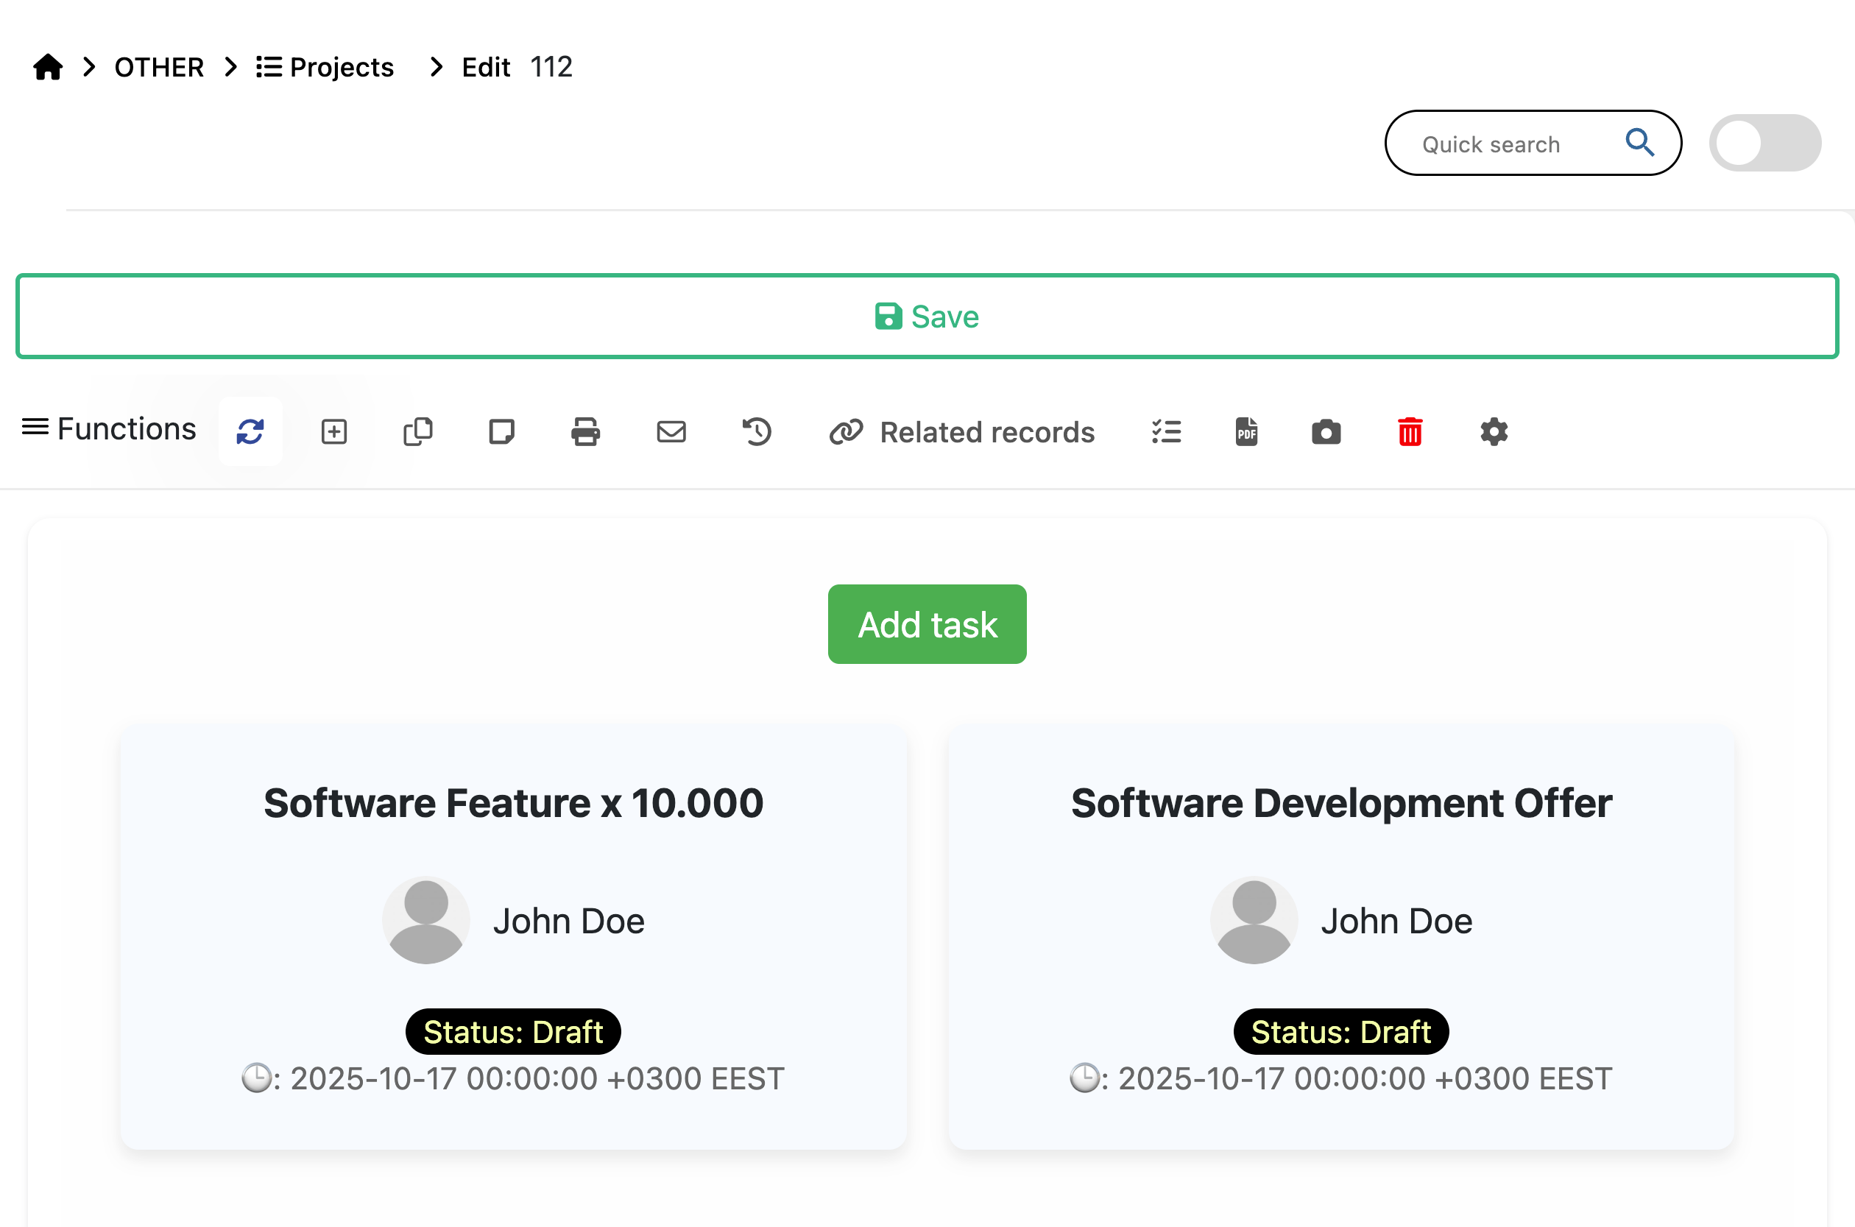Click the camera snapshot icon
This screenshot has height=1227, width=1855.
tap(1326, 431)
